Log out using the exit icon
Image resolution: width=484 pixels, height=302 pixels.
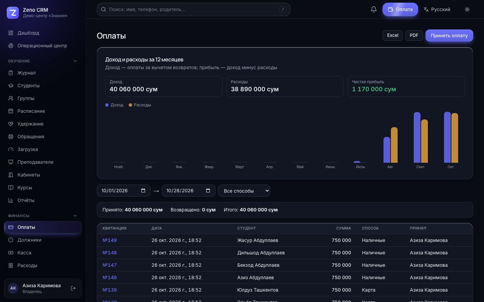(73, 288)
